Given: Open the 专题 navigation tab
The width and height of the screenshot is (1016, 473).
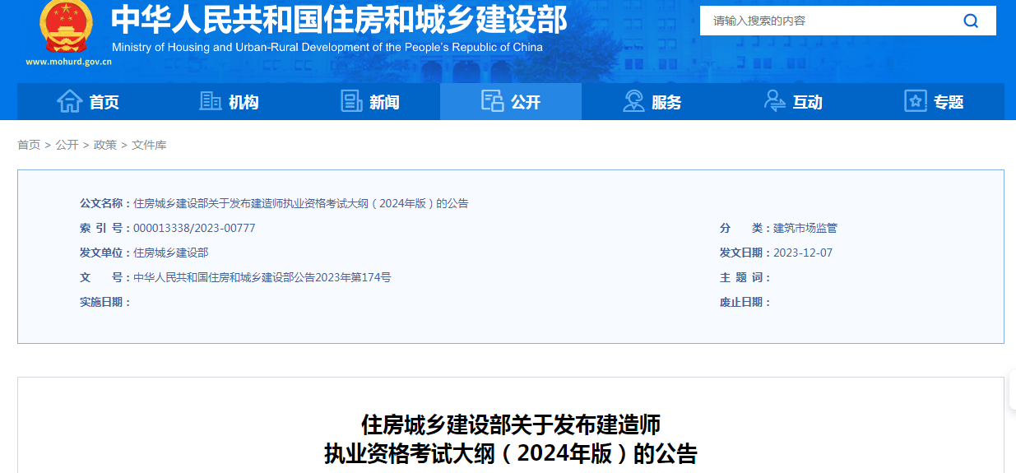Looking at the screenshot, I should (934, 101).
